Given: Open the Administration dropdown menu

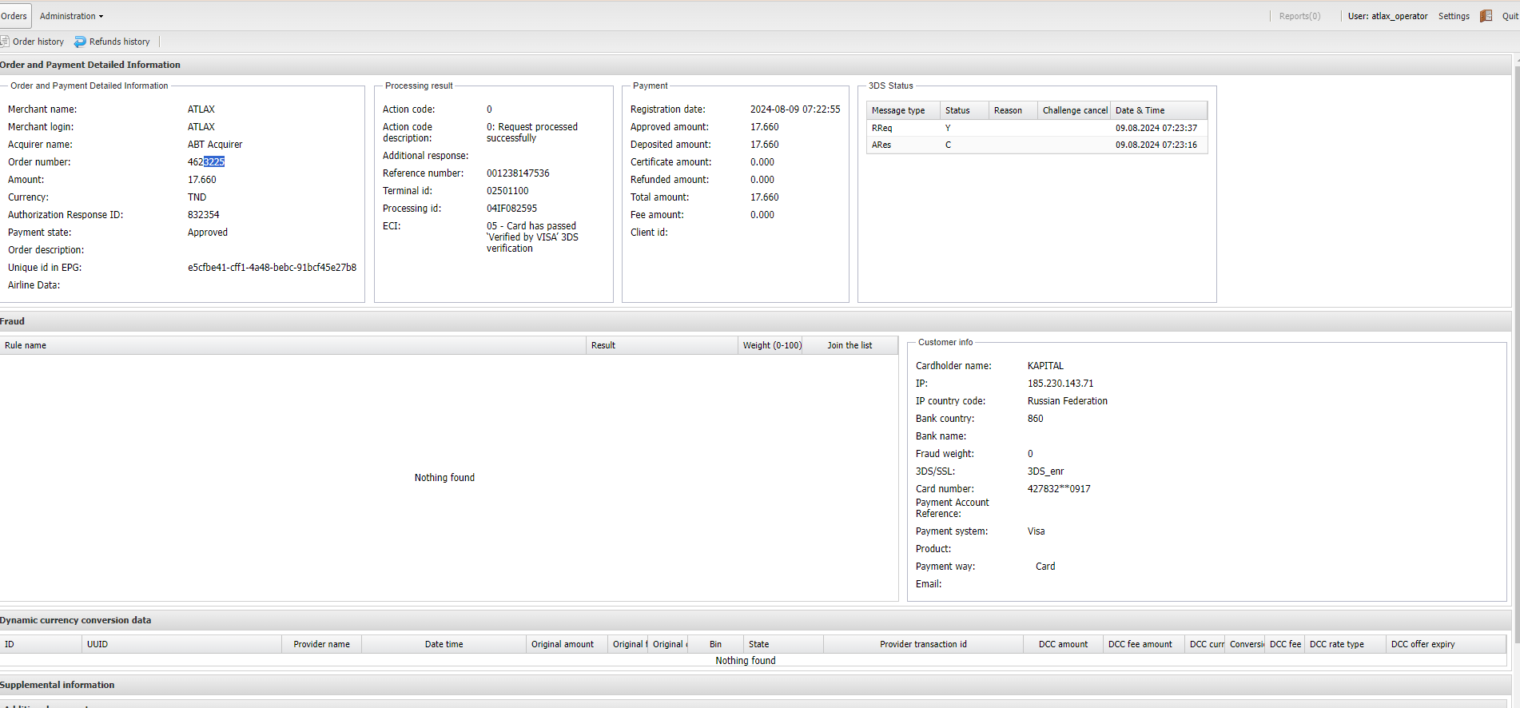Looking at the screenshot, I should click(x=71, y=16).
